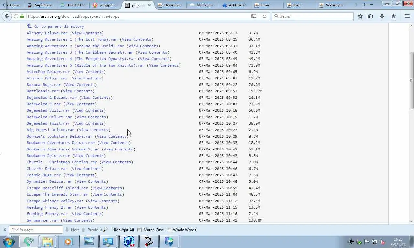Screen dimensions: 414x248
Task: Open Chuzzle Deluxe.rar link
Action: 47,169
